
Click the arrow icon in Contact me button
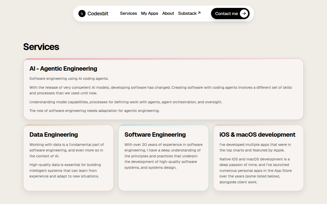[244, 14]
